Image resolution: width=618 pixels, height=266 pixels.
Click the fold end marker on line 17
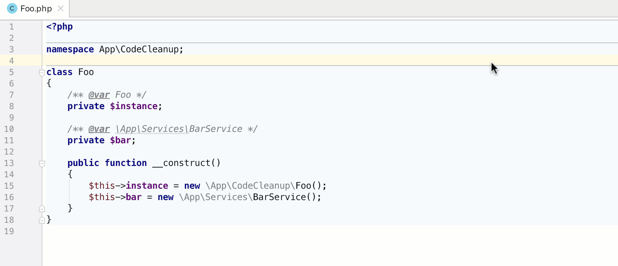click(x=42, y=209)
